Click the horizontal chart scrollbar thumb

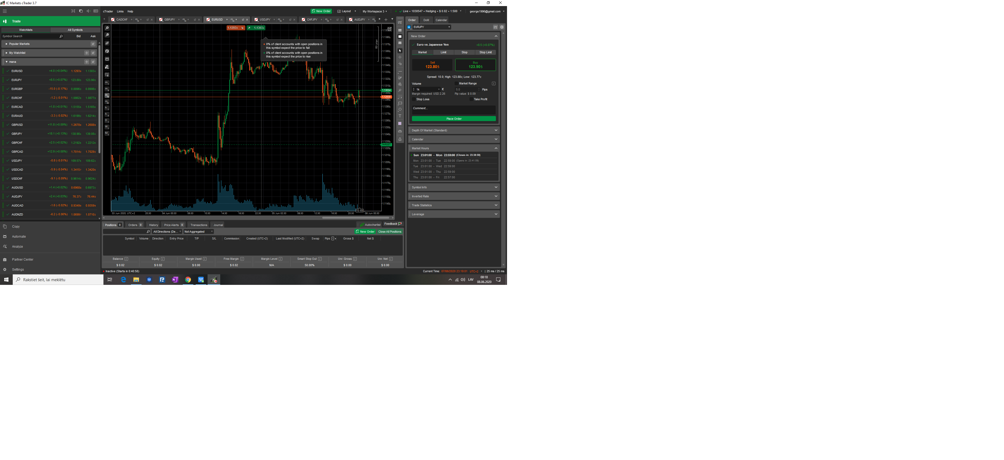[355, 218]
